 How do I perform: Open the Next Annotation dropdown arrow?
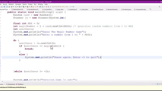click(55, 7)
